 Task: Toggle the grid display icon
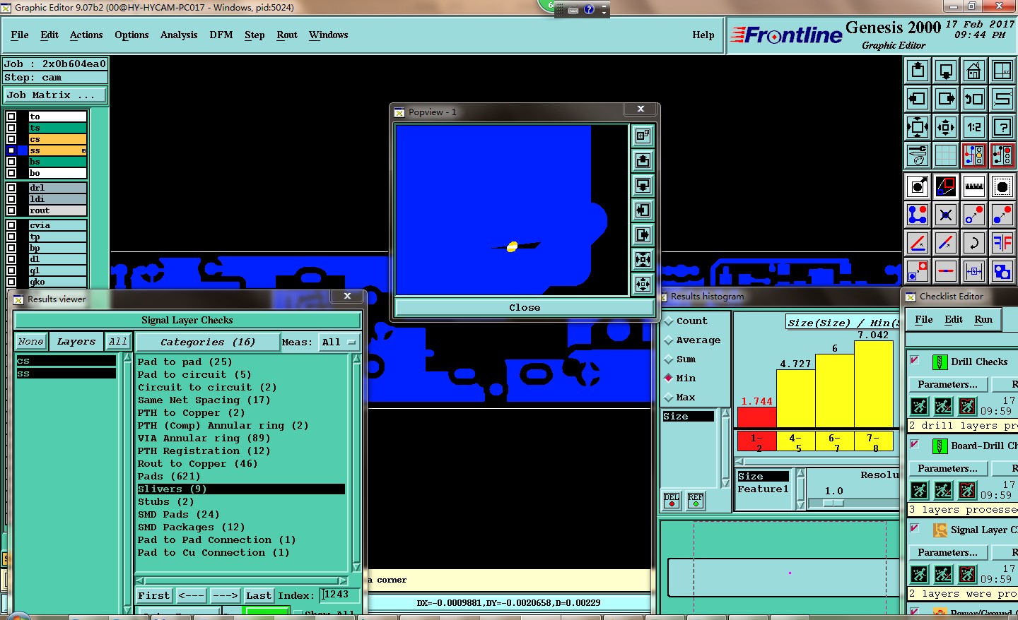pyautogui.click(x=946, y=155)
